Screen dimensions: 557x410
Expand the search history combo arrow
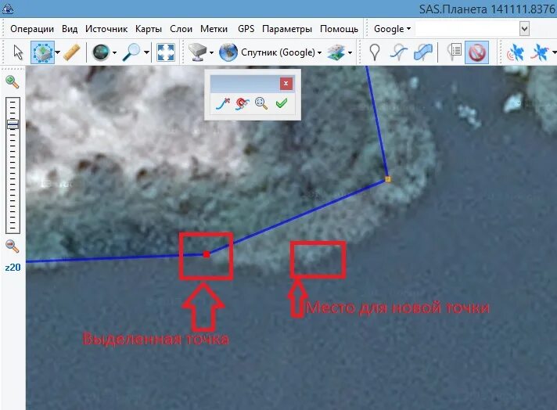[x=525, y=29]
